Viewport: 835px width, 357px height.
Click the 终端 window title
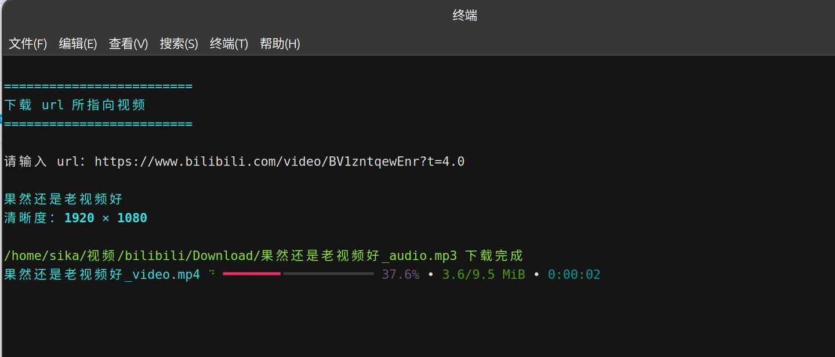click(464, 16)
